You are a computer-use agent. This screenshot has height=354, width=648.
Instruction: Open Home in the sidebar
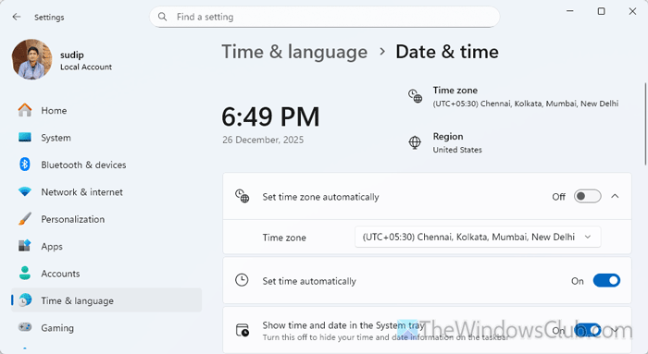(106, 111)
